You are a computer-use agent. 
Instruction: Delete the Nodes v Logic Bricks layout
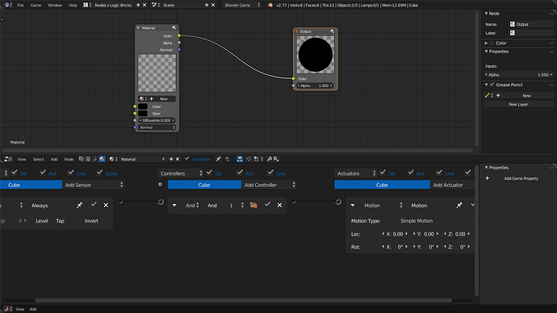(144, 5)
